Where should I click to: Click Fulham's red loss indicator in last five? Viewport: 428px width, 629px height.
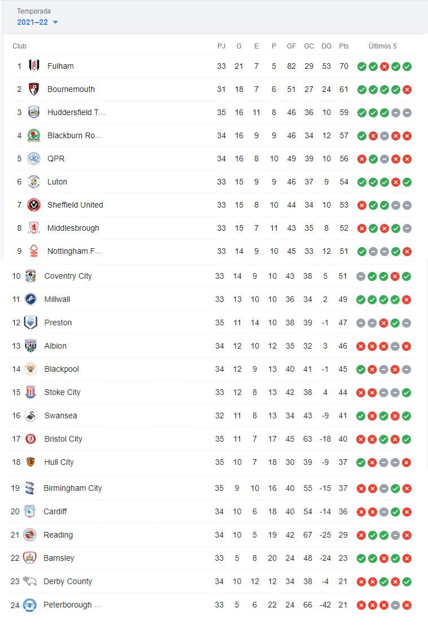point(385,67)
